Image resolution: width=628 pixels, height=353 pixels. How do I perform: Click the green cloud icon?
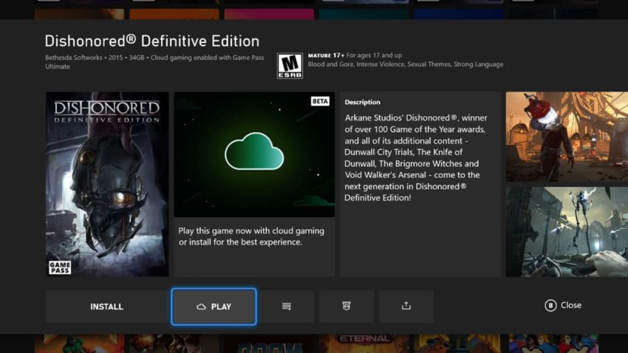coord(254,151)
